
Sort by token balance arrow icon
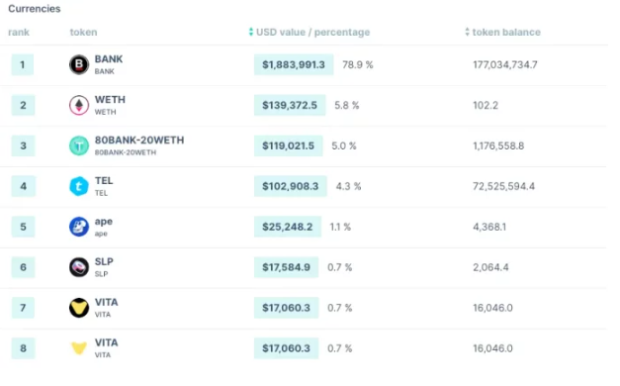pyautogui.click(x=467, y=32)
